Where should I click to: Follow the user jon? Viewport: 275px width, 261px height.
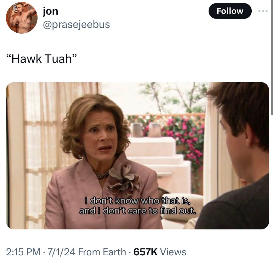coord(230,11)
